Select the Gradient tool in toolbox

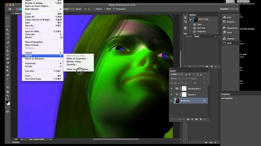(8, 63)
